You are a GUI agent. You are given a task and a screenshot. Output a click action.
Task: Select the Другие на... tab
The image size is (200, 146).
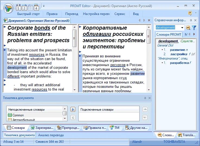point(136,128)
